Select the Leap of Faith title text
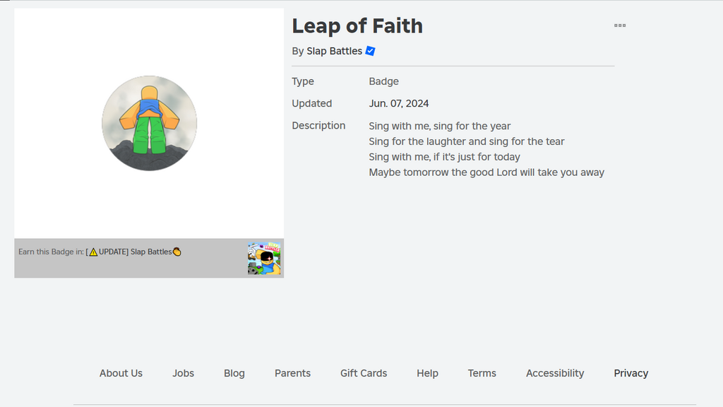Screen dimensions: 723x407 pyautogui.click(x=357, y=25)
